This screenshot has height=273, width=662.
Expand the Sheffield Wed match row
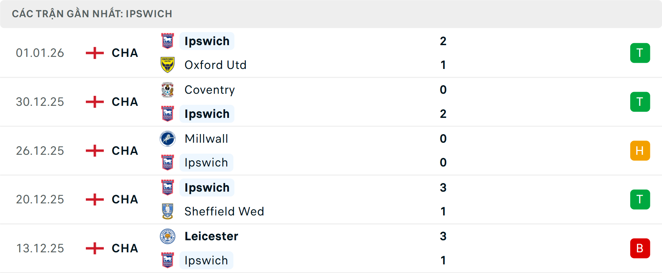click(x=331, y=199)
